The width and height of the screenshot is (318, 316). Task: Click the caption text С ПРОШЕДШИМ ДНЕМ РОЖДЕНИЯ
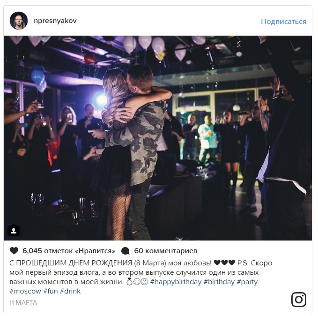pos(71,263)
